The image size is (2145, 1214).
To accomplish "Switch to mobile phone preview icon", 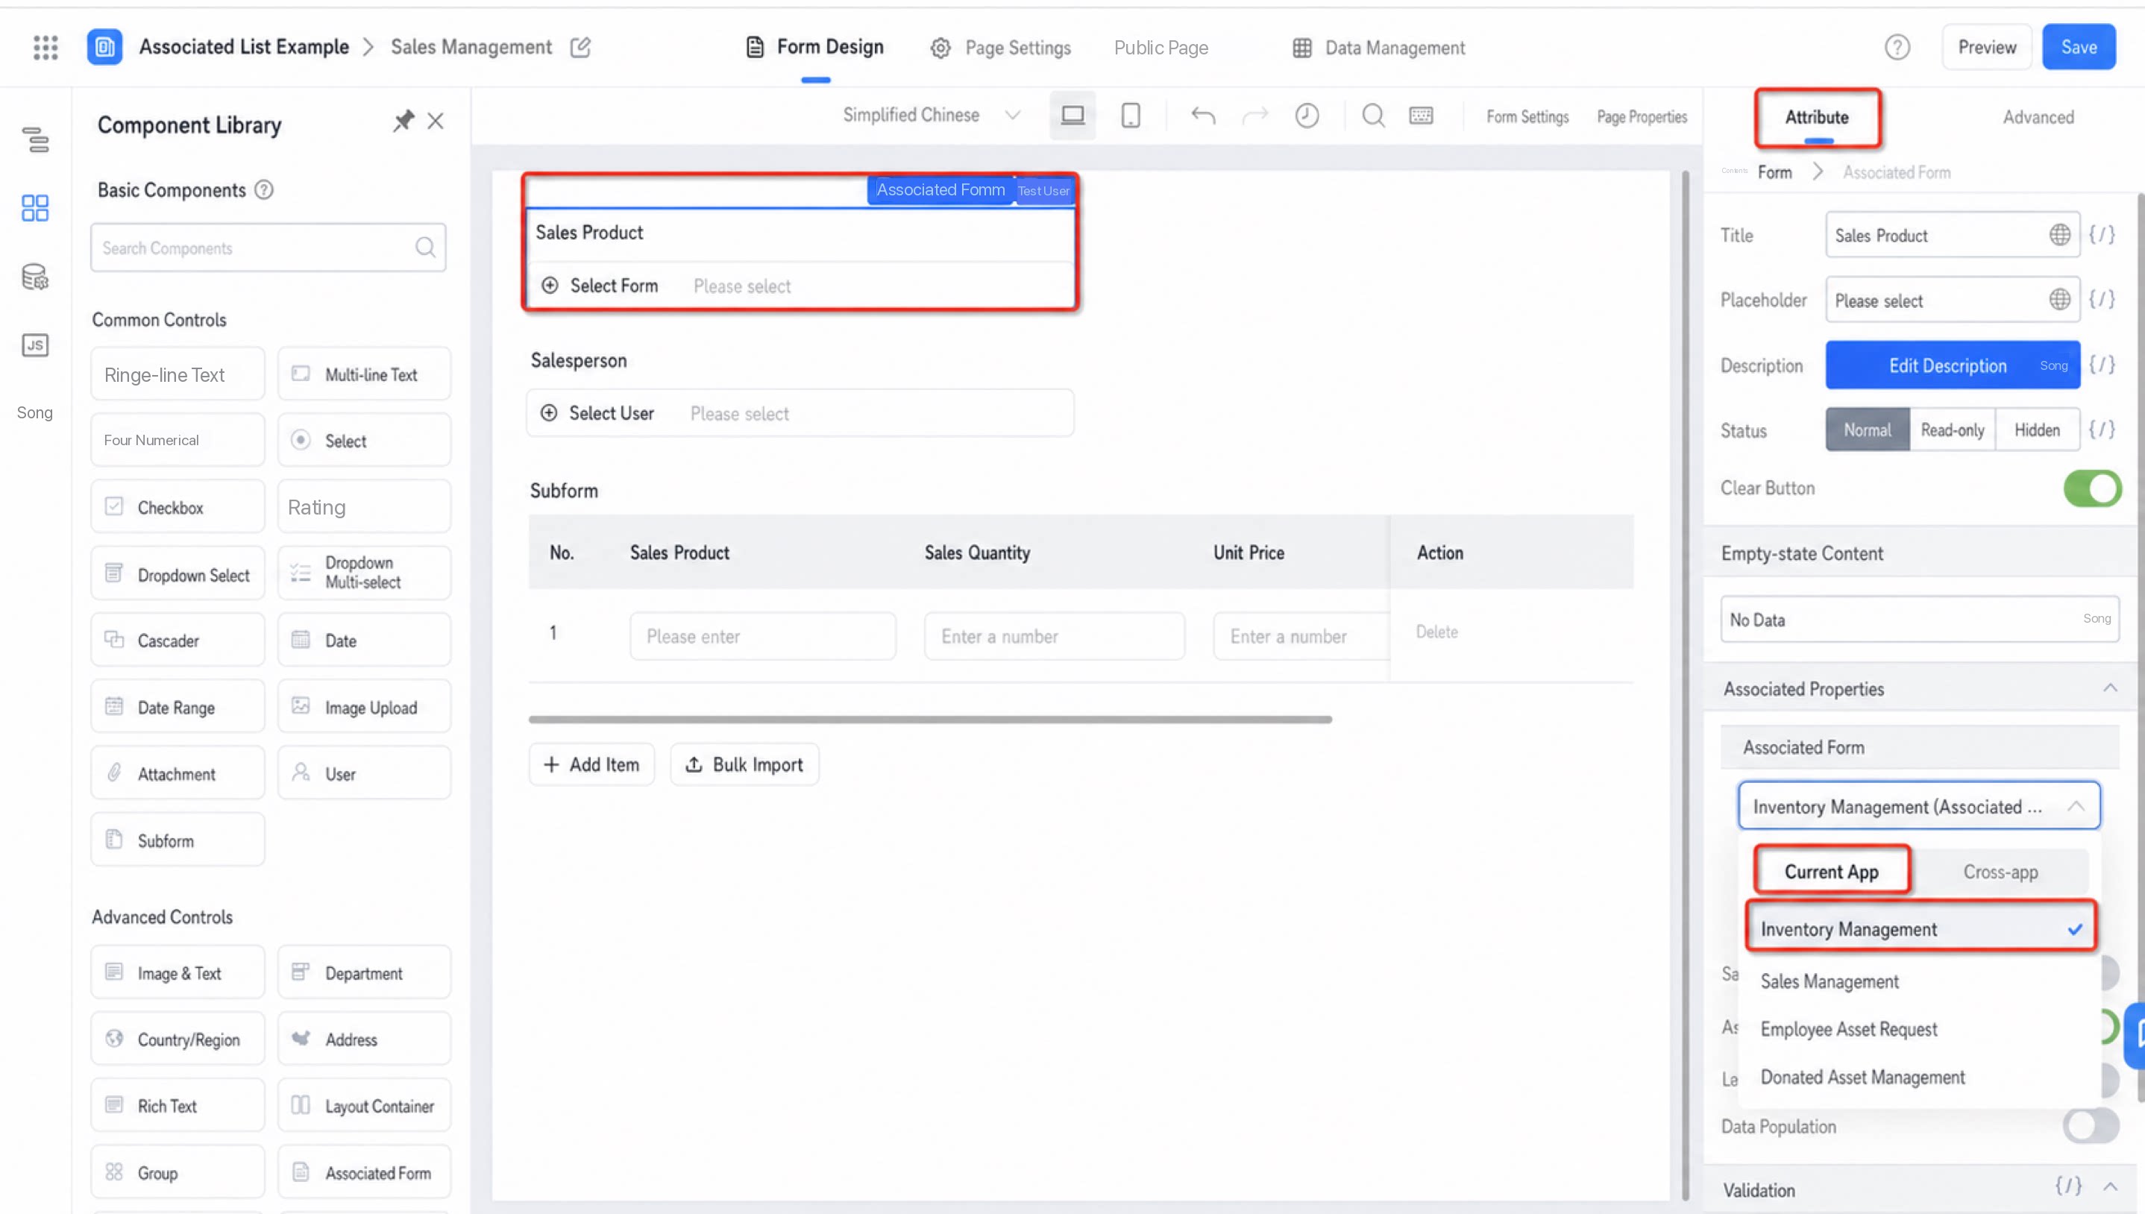I will [1131, 115].
